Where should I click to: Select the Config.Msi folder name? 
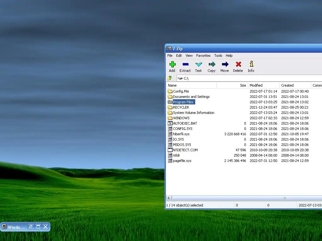click(181, 91)
